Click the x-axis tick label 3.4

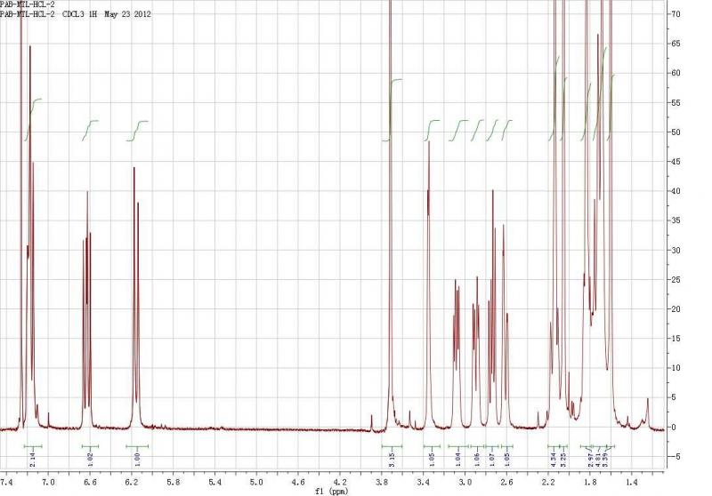point(424,483)
